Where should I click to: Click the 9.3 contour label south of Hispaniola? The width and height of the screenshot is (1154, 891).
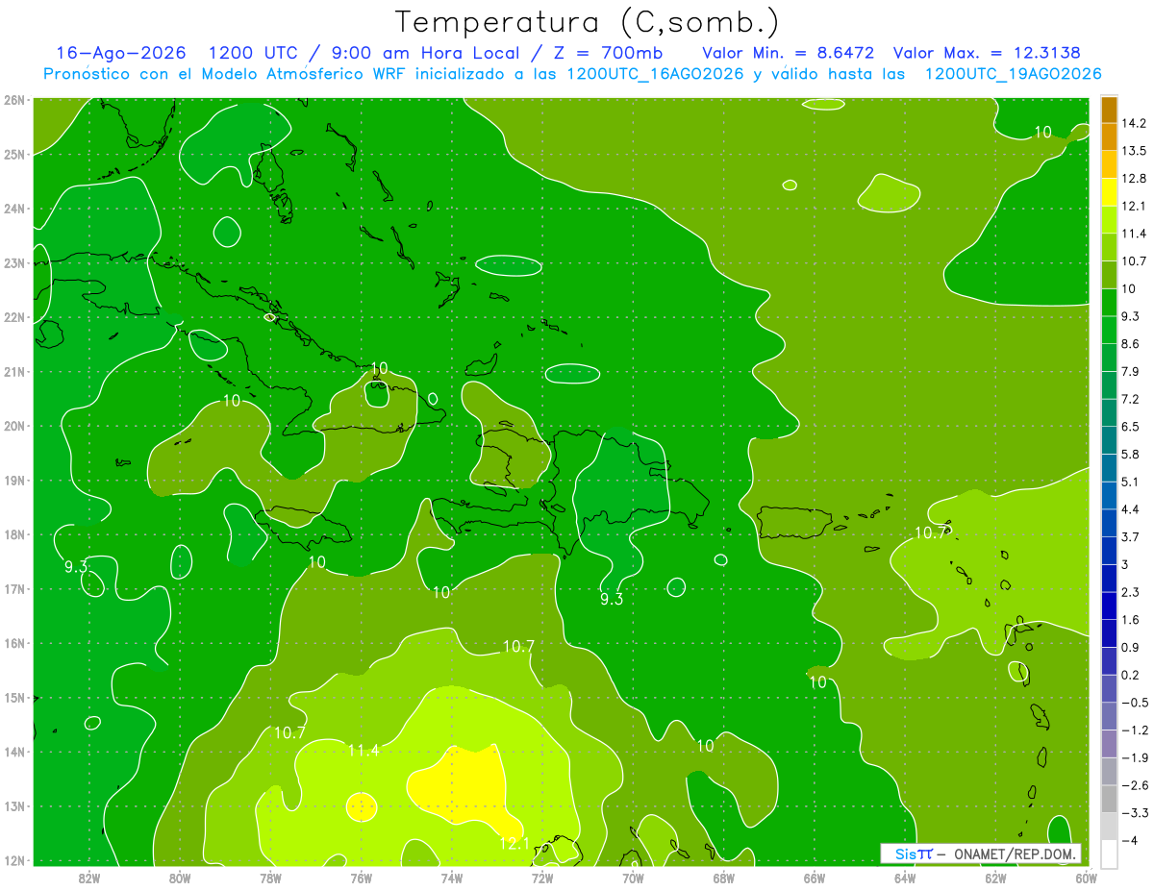click(612, 599)
